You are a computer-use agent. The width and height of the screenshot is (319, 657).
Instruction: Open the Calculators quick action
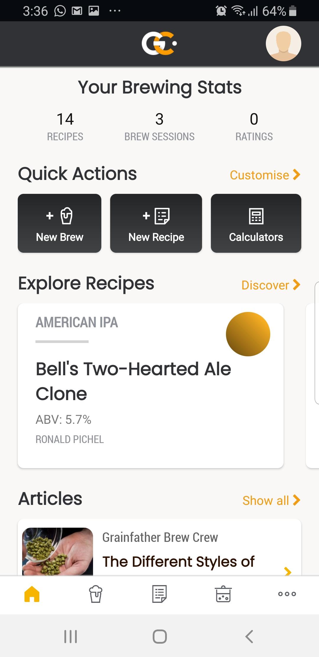[256, 223]
